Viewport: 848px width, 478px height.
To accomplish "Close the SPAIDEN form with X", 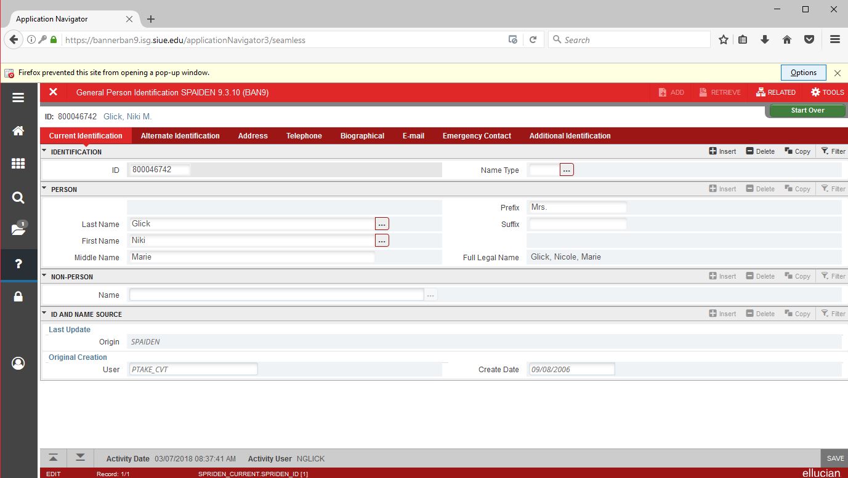I will point(54,92).
